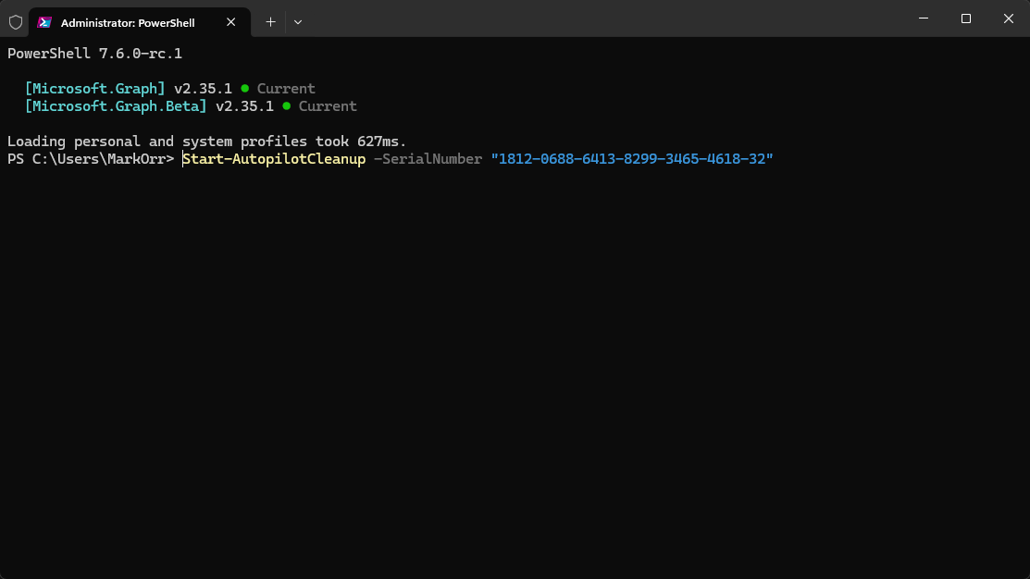The image size is (1030, 579).
Task: Click the [Microsoft.Graph] module name
Action: (x=94, y=89)
